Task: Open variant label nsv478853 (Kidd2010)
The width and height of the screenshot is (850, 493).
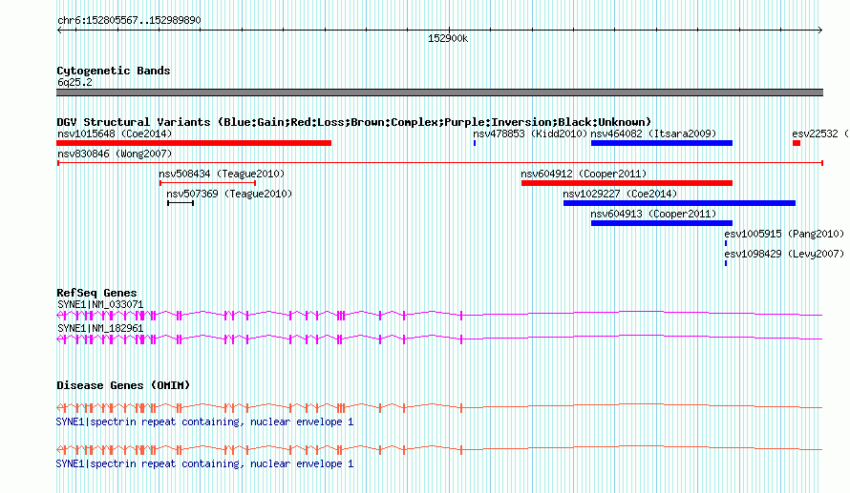Action: [x=530, y=134]
